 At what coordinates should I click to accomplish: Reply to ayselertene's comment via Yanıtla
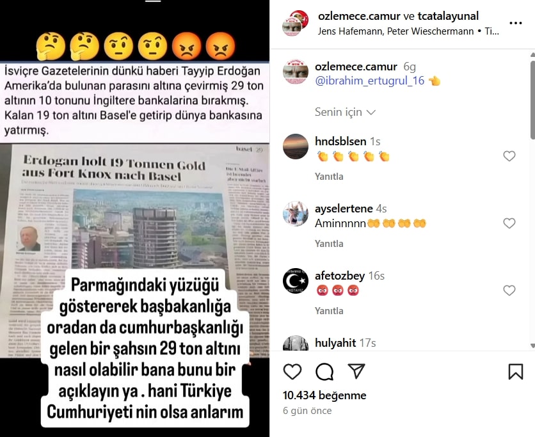[x=329, y=244]
